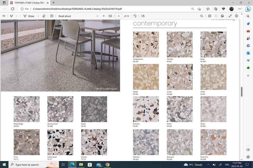The width and height of the screenshot is (253, 168).
Task: Click the taskbar search box
Action: click(33, 165)
